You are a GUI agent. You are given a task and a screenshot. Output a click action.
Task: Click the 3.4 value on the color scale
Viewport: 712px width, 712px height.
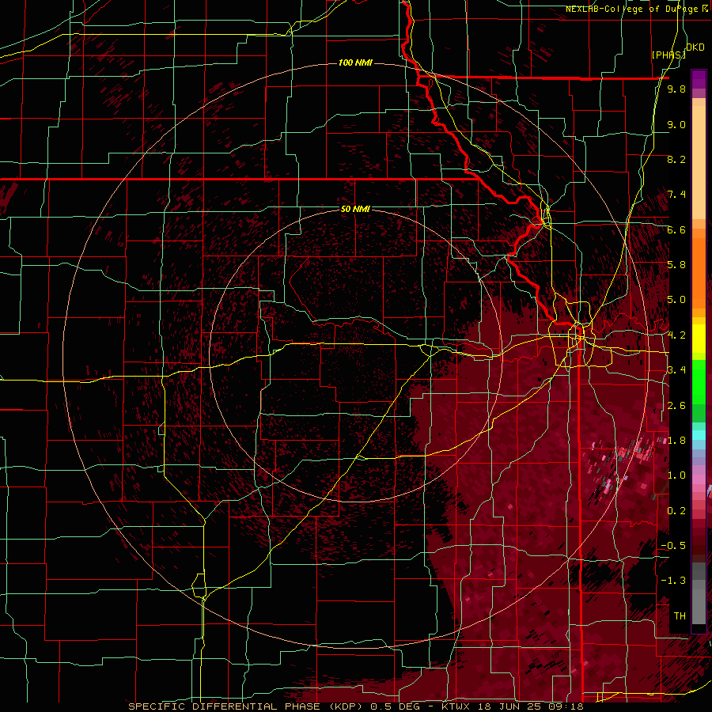pos(676,370)
